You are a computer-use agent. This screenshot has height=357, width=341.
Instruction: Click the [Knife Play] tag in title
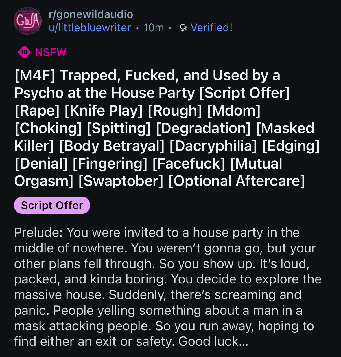coord(104,111)
